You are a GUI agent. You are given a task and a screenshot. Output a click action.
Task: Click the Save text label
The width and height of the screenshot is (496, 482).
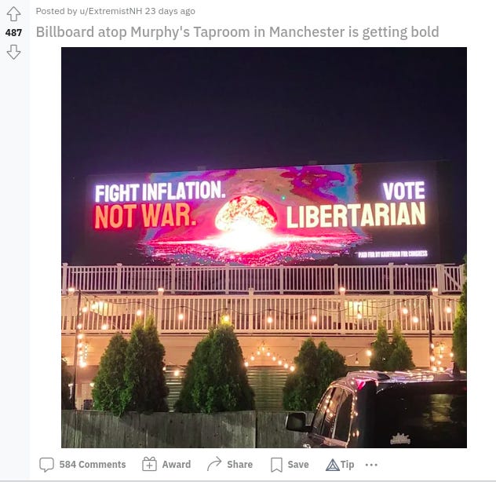298,464
